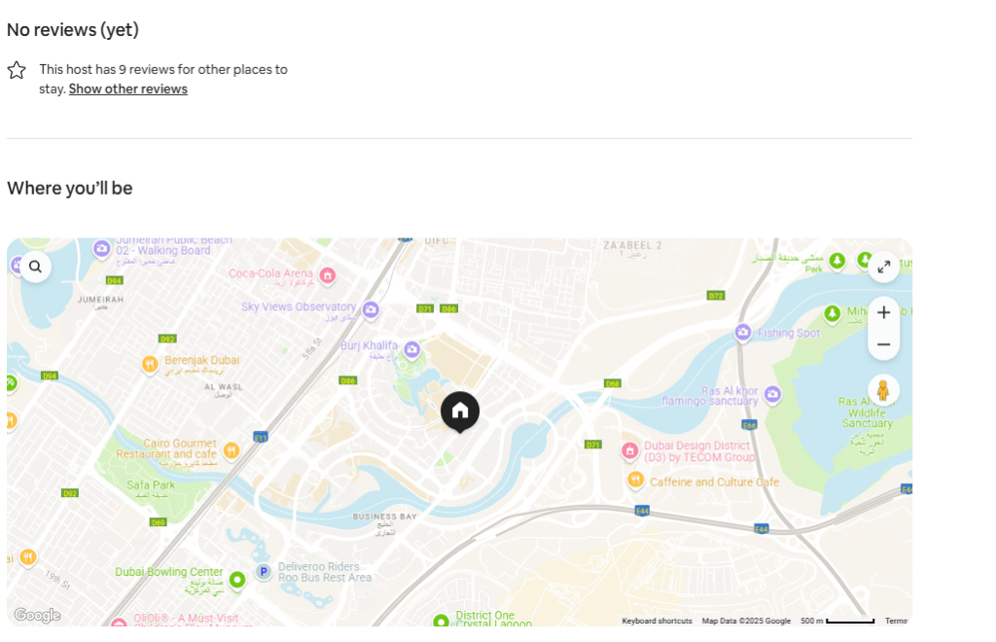996x642 pixels.
Task: Select the Dubai Bowling Center pin
Action: [x=236, y=579]
